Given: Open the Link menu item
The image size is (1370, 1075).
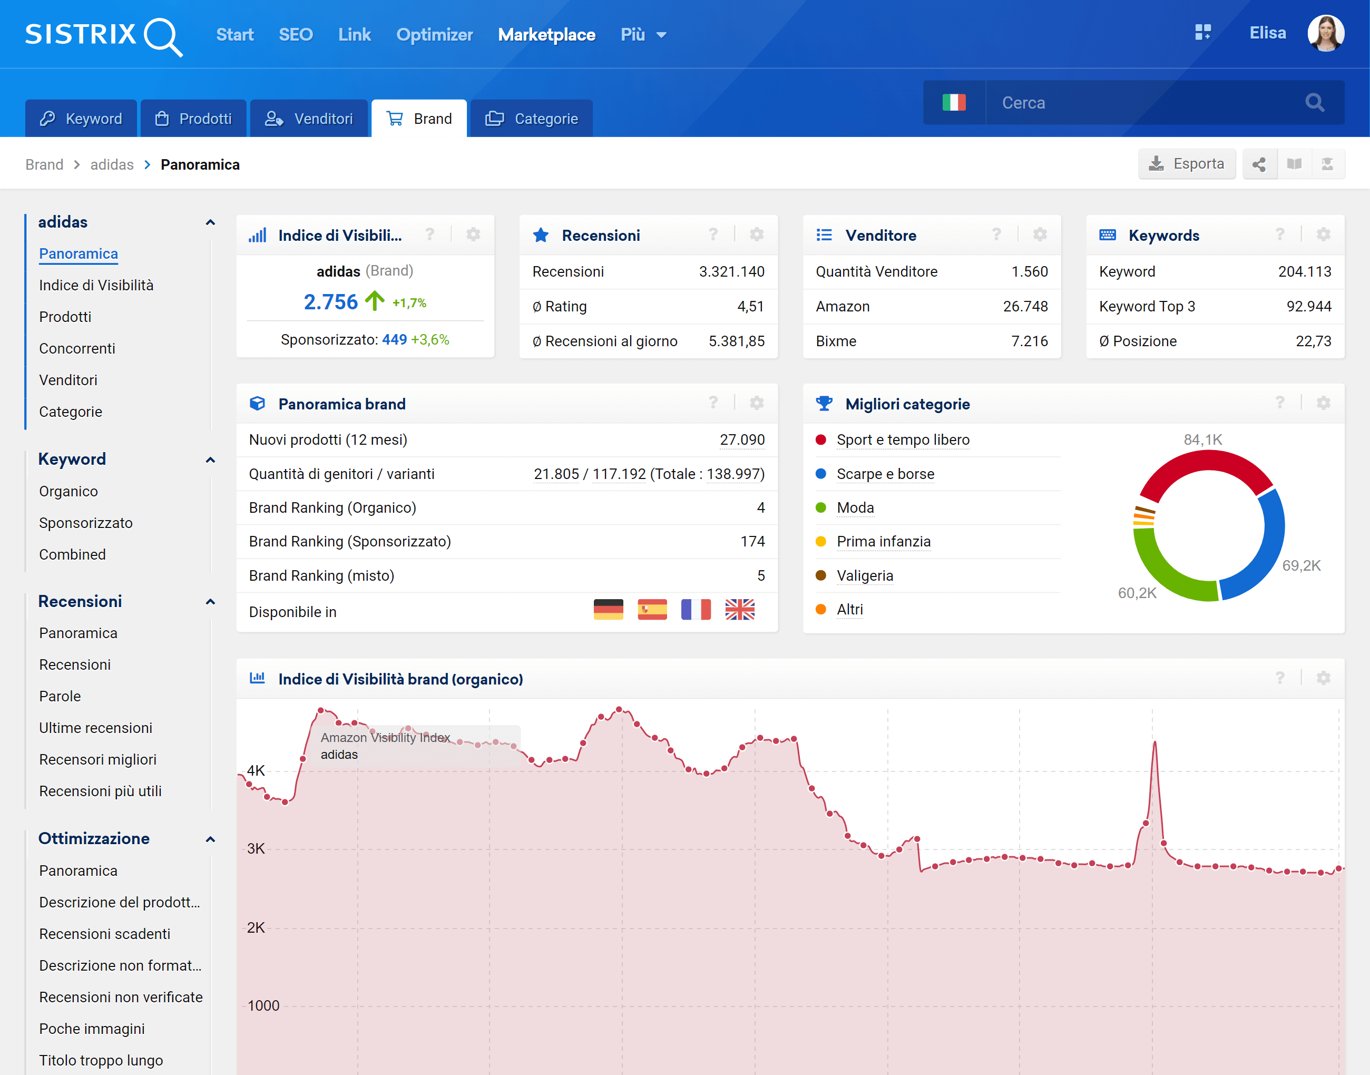Looking at the screenshot, I should 354,35.
